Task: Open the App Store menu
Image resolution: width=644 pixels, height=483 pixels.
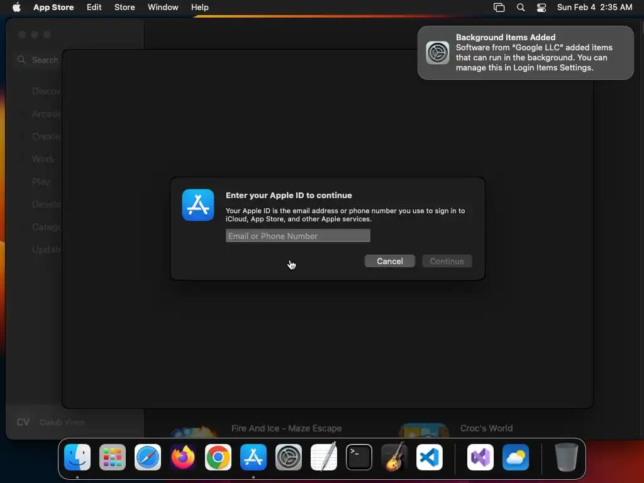Action: [53, 7]
